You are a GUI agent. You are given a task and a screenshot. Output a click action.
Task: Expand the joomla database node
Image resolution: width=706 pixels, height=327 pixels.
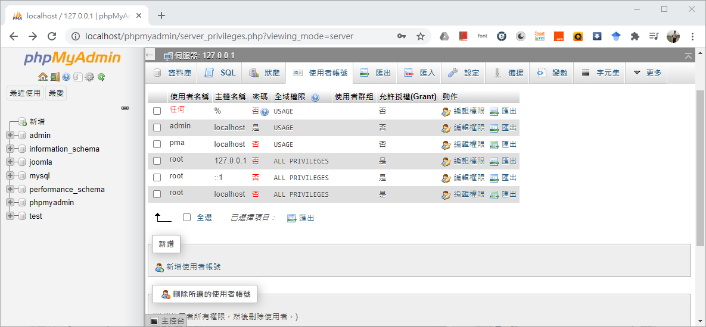[10, 162]
